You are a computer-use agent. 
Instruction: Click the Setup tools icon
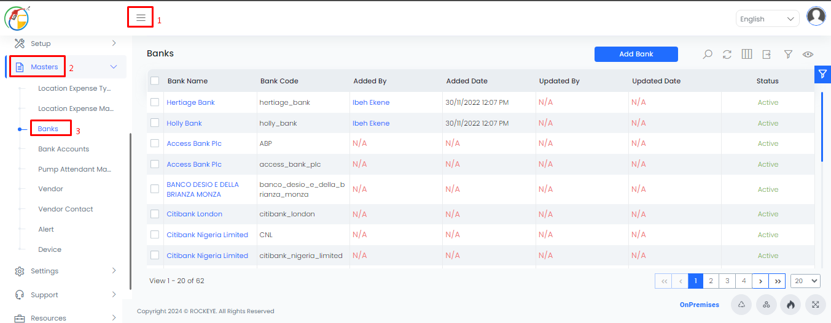tap(20, 44)
